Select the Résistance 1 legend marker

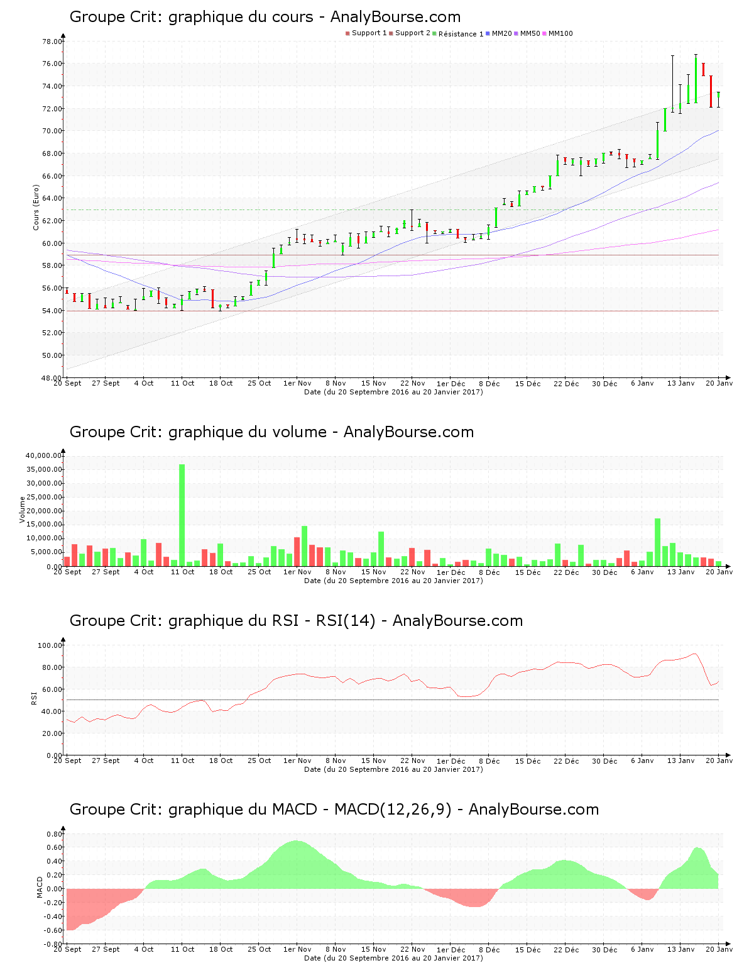(434, 33)
